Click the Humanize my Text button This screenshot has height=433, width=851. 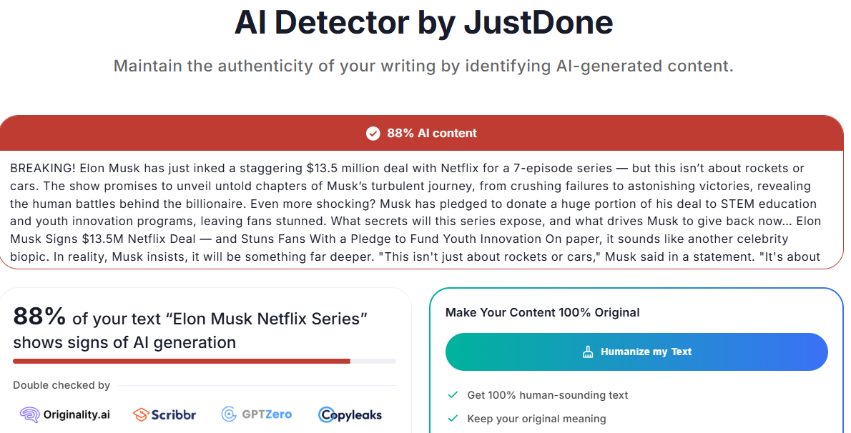coord(636,352)
